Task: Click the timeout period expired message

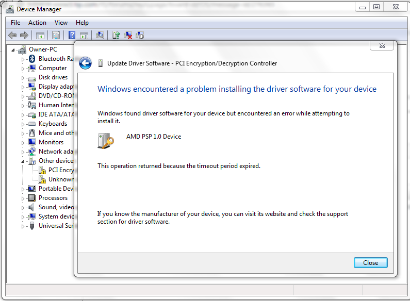Action: (179, 166)
